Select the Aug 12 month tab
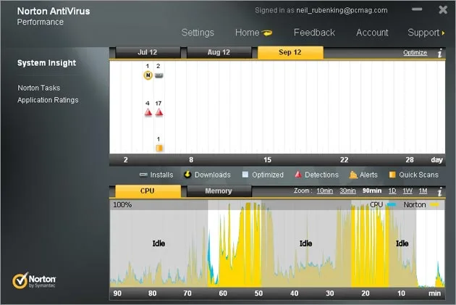This screenshot has height=305, width=456. point(219,52)
